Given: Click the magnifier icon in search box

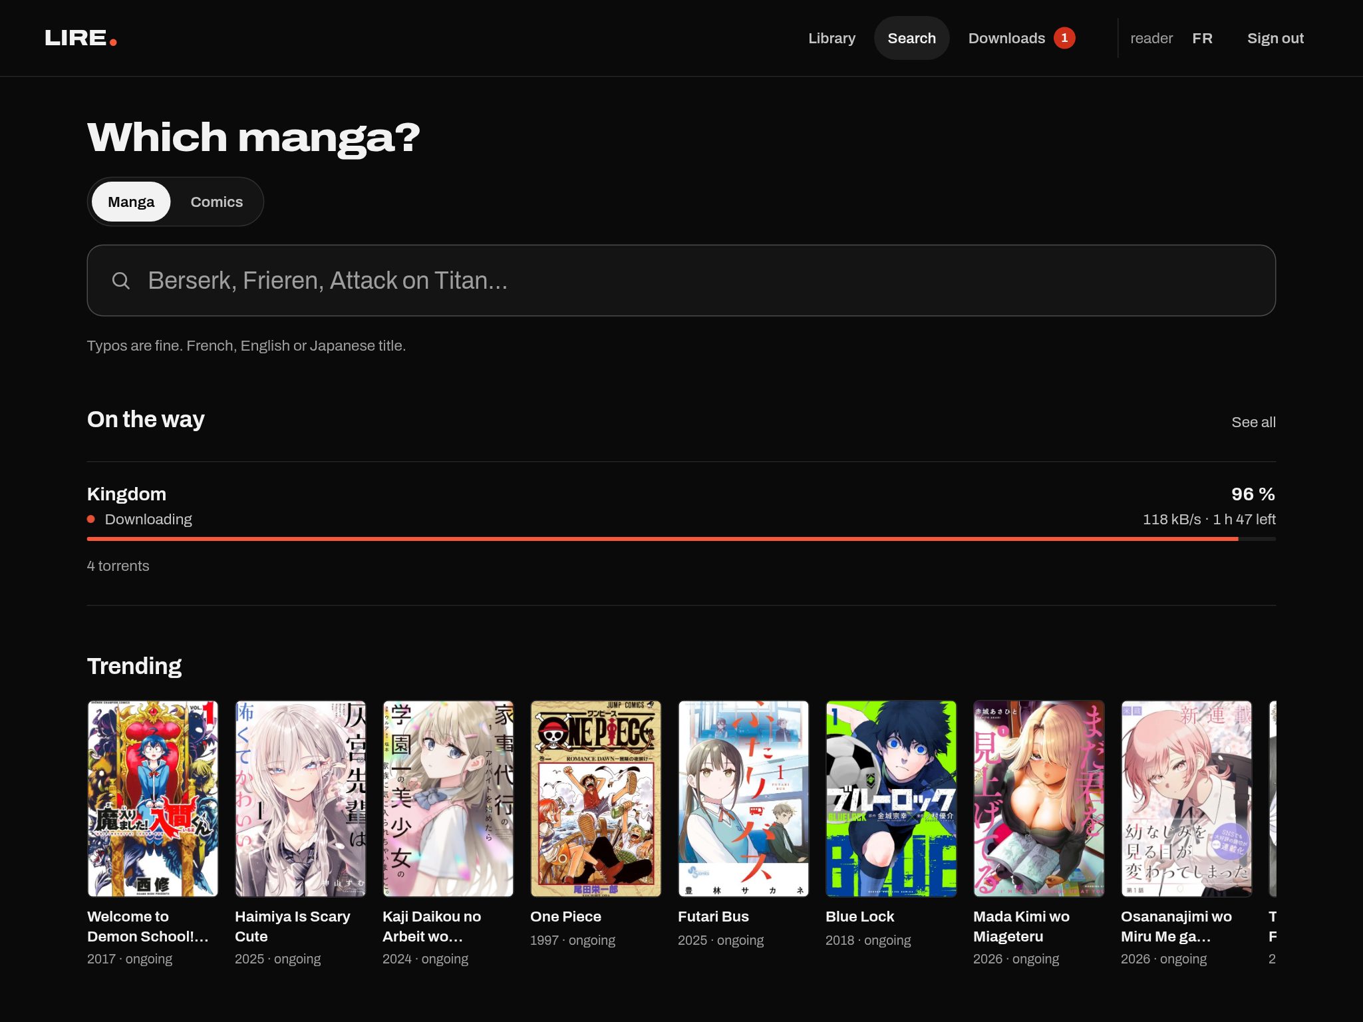Looking at the screenshot, I should click(x=120, y=281).
